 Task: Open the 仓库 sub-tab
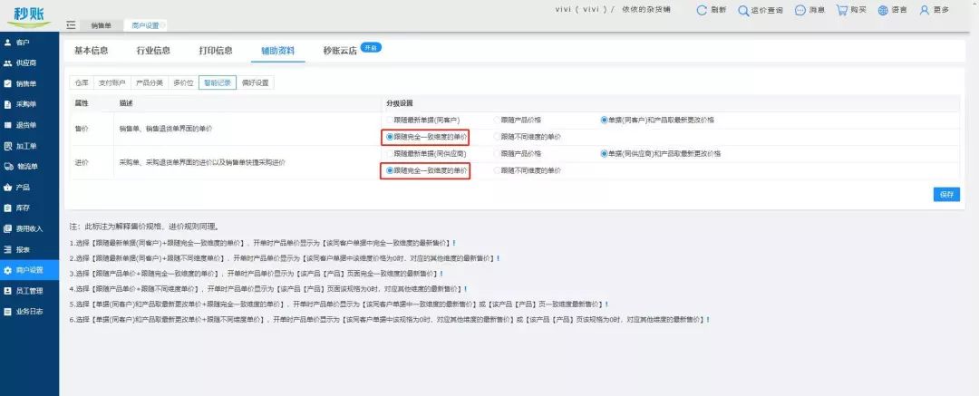[82, 83]
